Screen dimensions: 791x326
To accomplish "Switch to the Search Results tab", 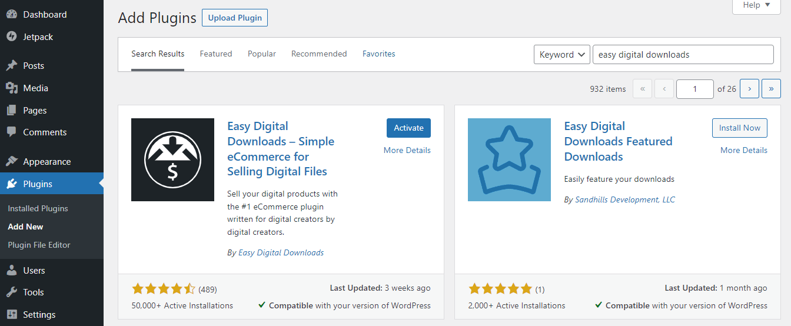I will click(x=158, y=54).
